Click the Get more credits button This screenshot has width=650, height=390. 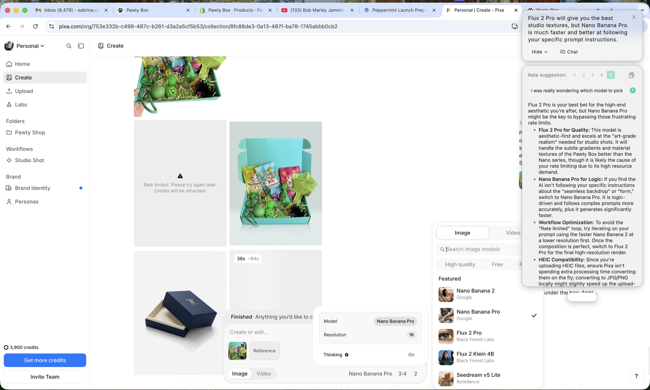[x=45, y=360]
